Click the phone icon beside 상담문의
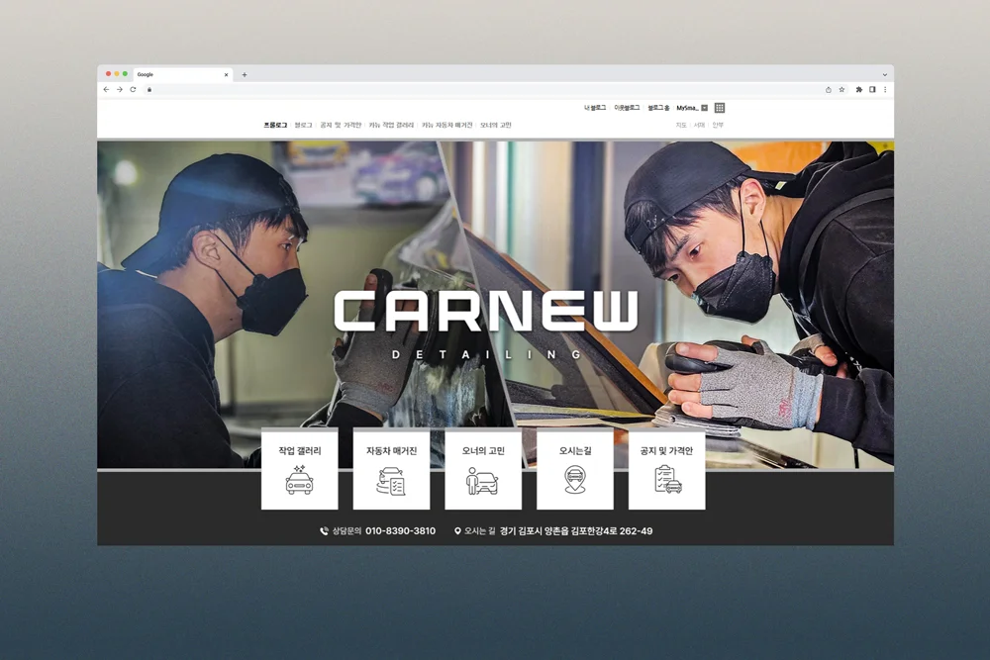Viewport: 990px width, 660px height. coord(324,531)
